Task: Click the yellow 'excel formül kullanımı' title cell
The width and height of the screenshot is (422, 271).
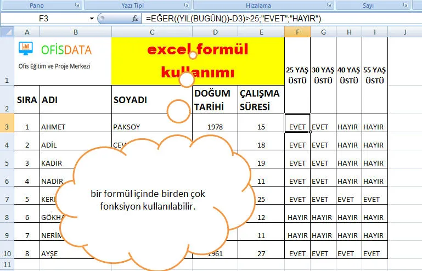Action: 198,61
